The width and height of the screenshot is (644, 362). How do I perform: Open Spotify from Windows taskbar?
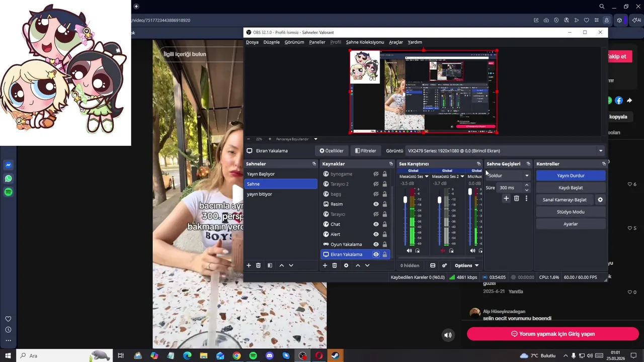pos(253,355)
